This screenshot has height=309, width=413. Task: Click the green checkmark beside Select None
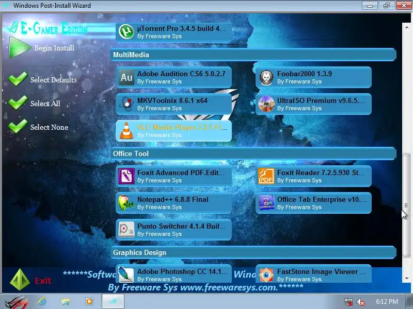(x=18, y=126)
